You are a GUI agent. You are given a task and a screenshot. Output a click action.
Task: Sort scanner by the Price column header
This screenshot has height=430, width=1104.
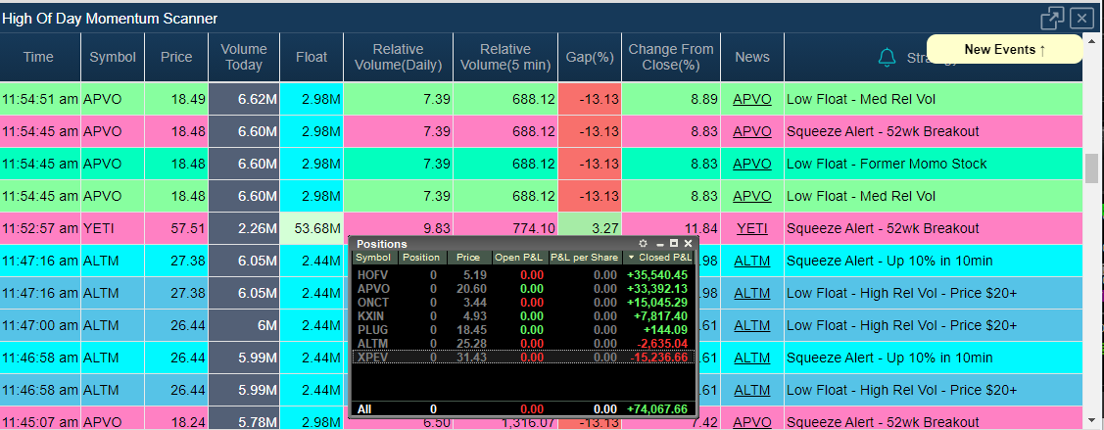click(176, 57)
